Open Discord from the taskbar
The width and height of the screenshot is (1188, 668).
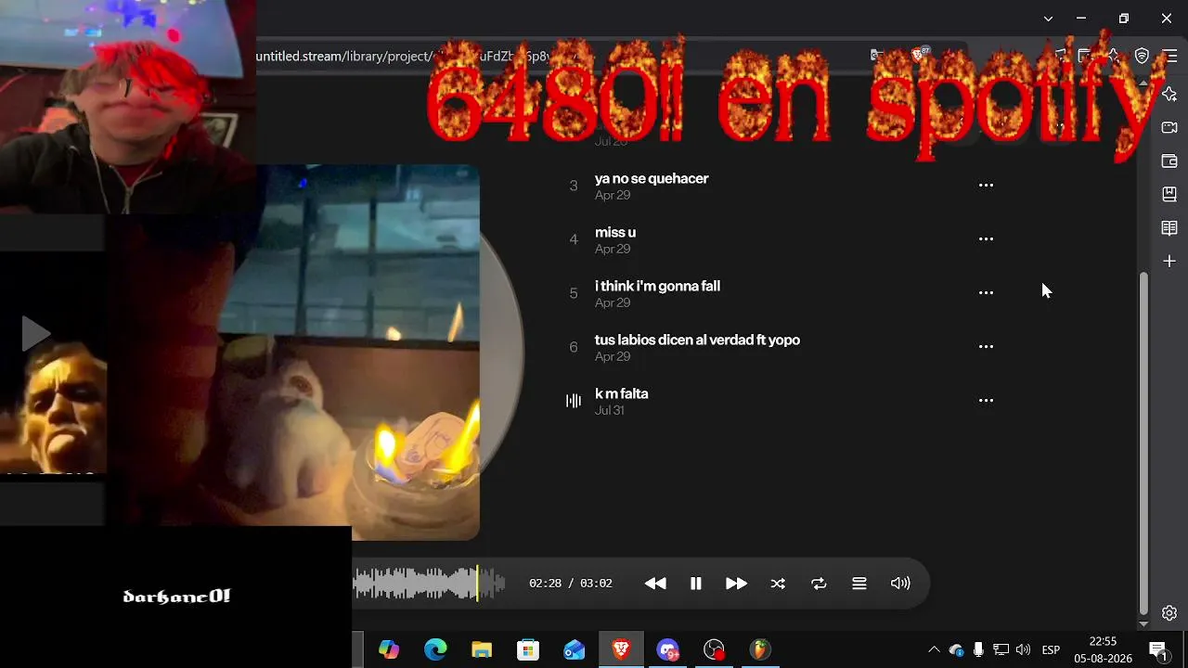click(x=667, y=649)
